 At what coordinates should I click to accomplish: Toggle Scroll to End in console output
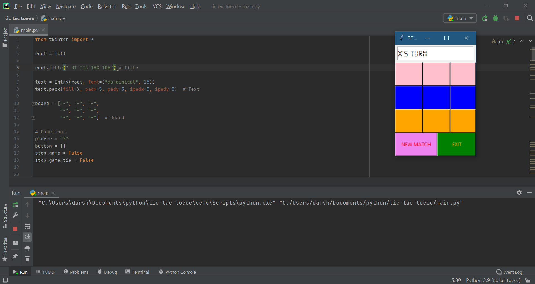pyautogui.click(x=27, y=237)
